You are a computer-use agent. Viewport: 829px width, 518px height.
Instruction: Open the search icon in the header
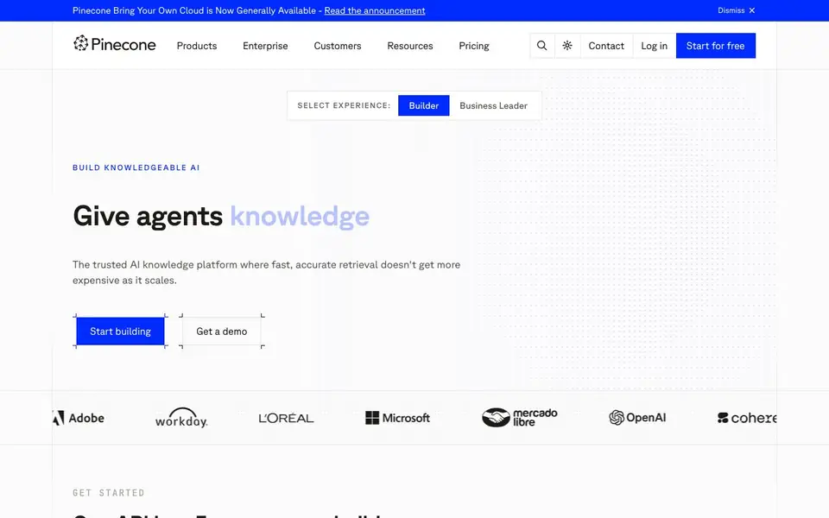click(542, 46)
